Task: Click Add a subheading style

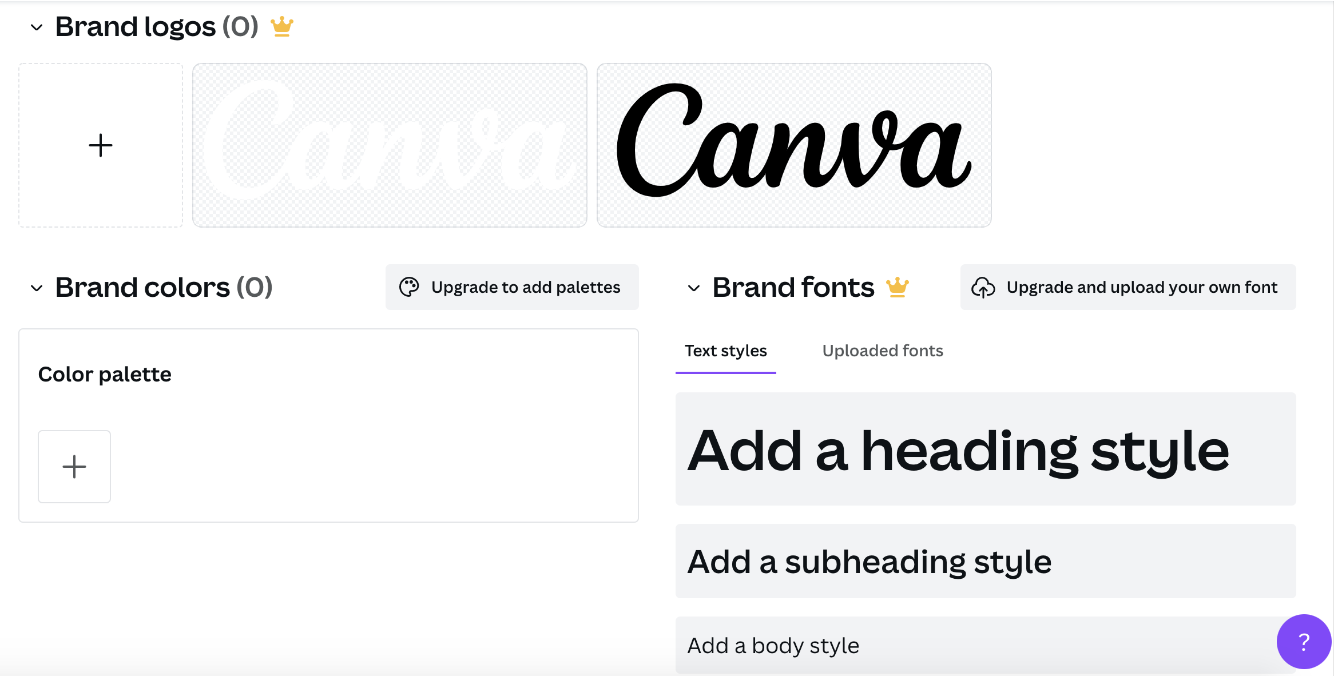Action: (986, 561)
